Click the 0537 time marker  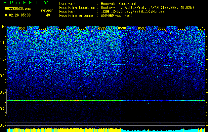(142, 28)
